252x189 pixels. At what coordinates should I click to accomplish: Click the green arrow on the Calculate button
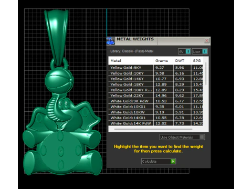(173, 161)
